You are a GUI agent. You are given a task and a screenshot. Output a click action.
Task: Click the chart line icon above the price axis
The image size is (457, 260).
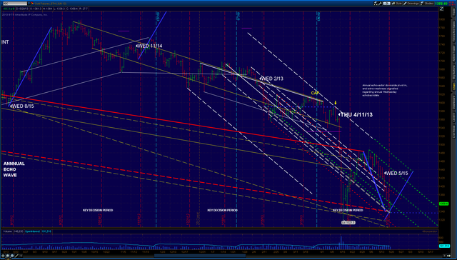pos(442,9)
